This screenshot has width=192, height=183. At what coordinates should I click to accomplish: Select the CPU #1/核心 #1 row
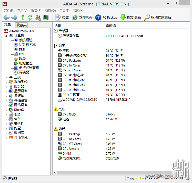[121, 75]
